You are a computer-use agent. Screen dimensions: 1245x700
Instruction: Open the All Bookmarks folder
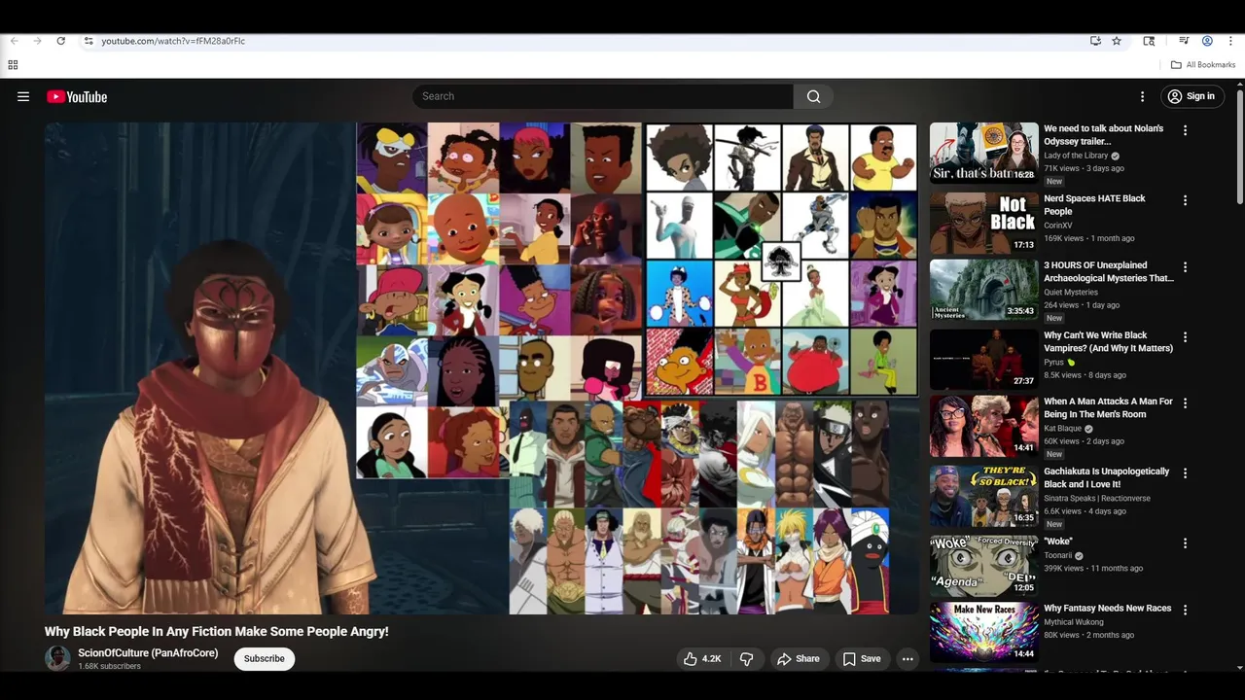[1203, 65]
